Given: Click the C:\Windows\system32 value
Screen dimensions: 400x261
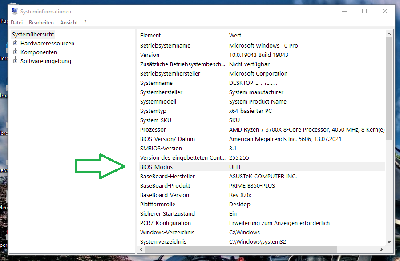Looking at the screenshot, I should (x=258, y=241).
